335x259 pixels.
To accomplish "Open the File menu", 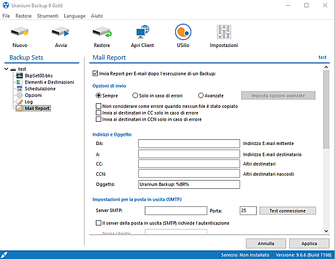I will pyautogui.click(x=6, y=16).
